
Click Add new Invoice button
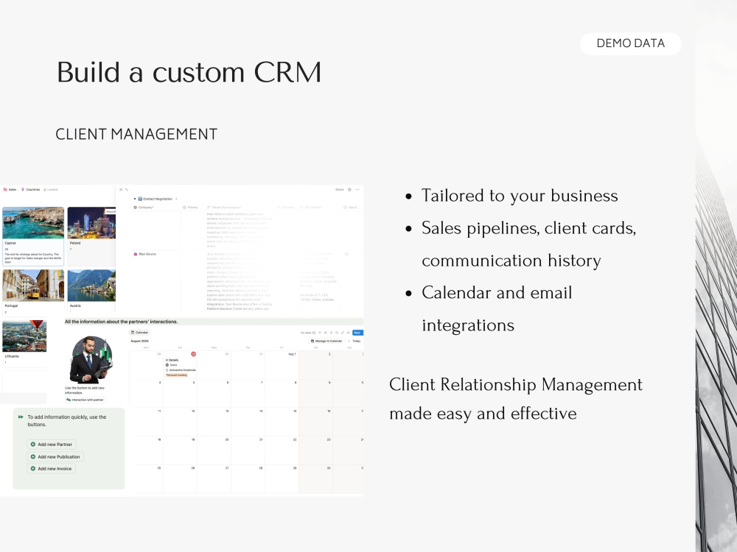click(x=52, y=468)
